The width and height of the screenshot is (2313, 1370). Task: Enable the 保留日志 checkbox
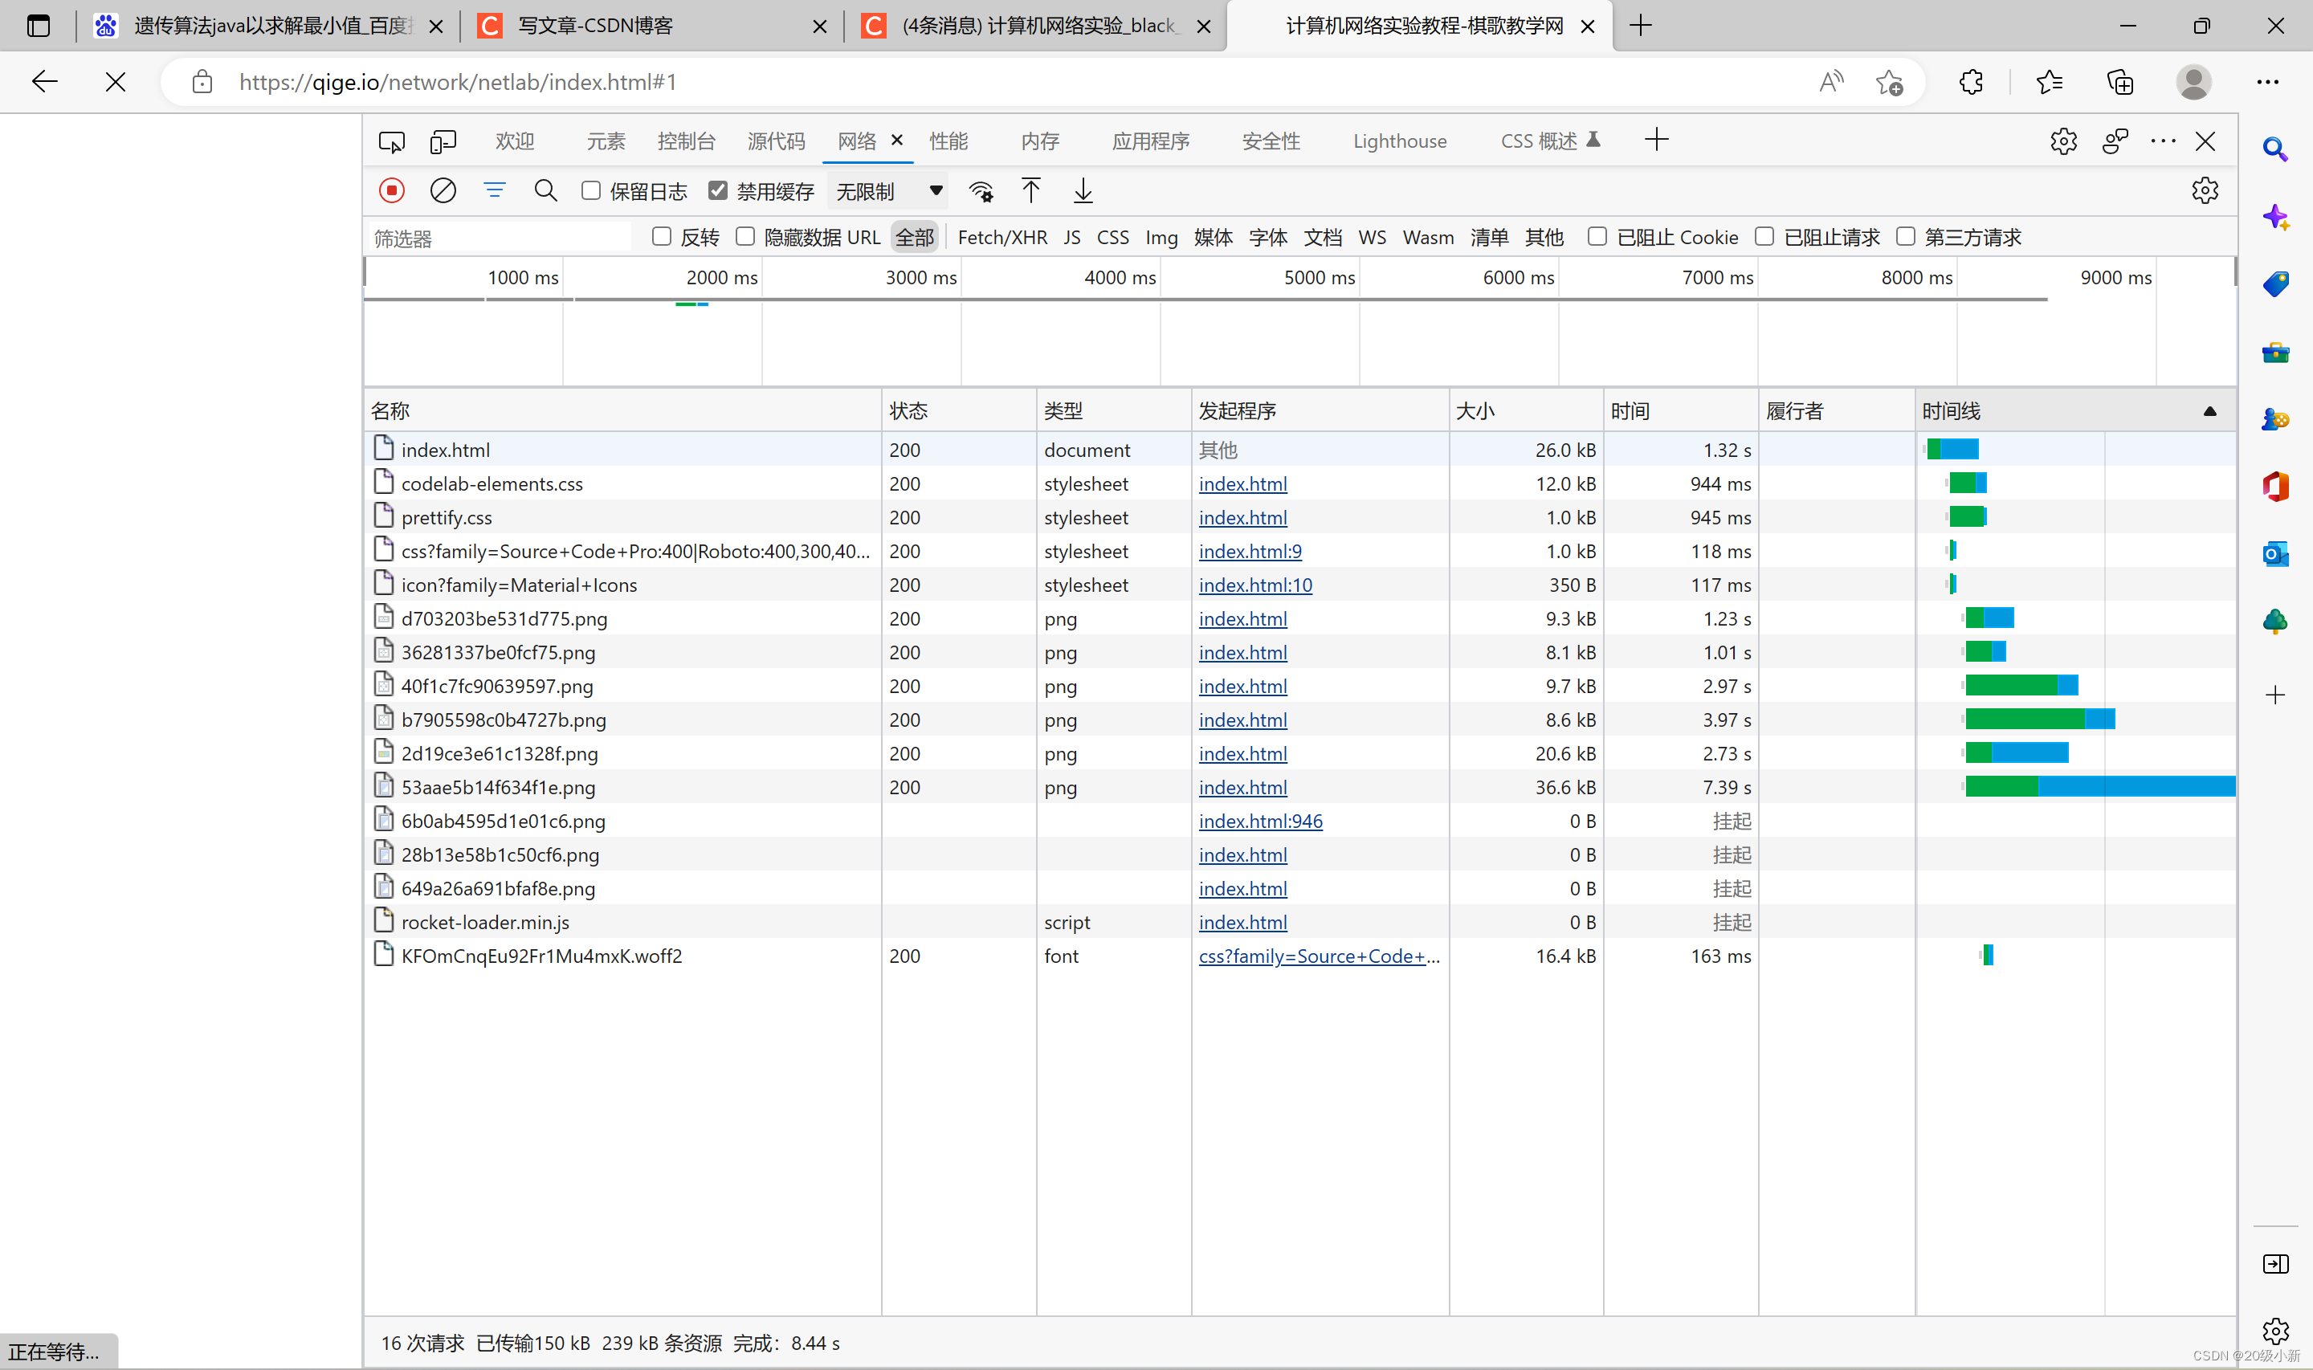[x=591, y=190]
